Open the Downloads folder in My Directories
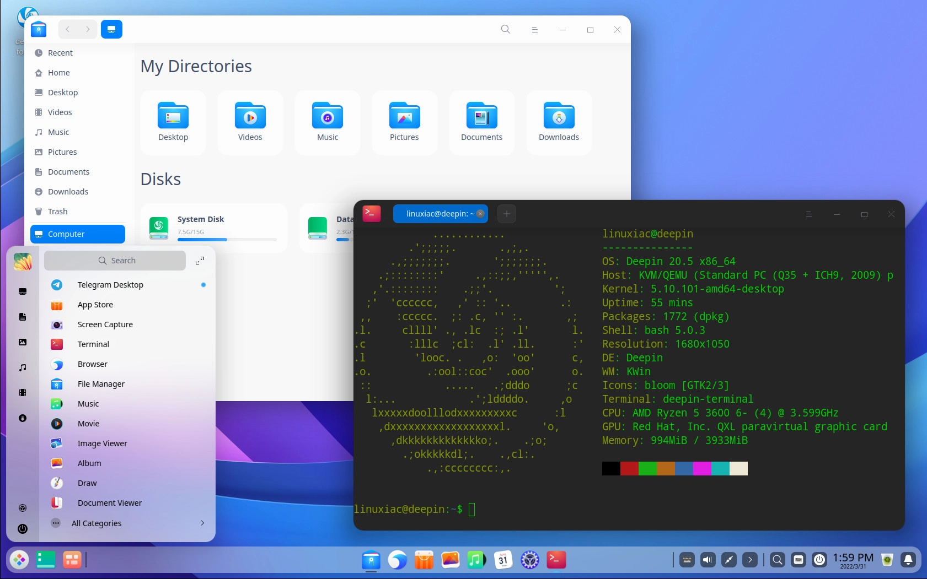Image resolution: width=927 pixels, height=579 pixels. point(559,122)
